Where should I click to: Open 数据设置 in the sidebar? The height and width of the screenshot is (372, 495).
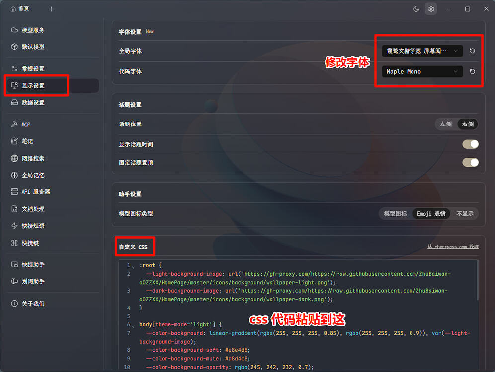[53, 102]
